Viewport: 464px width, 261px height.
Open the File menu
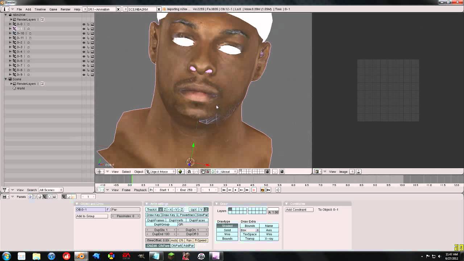click(x=19, y=9)
